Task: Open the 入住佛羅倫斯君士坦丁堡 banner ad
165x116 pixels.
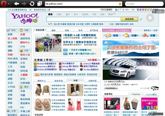Action: pos(131,48)
